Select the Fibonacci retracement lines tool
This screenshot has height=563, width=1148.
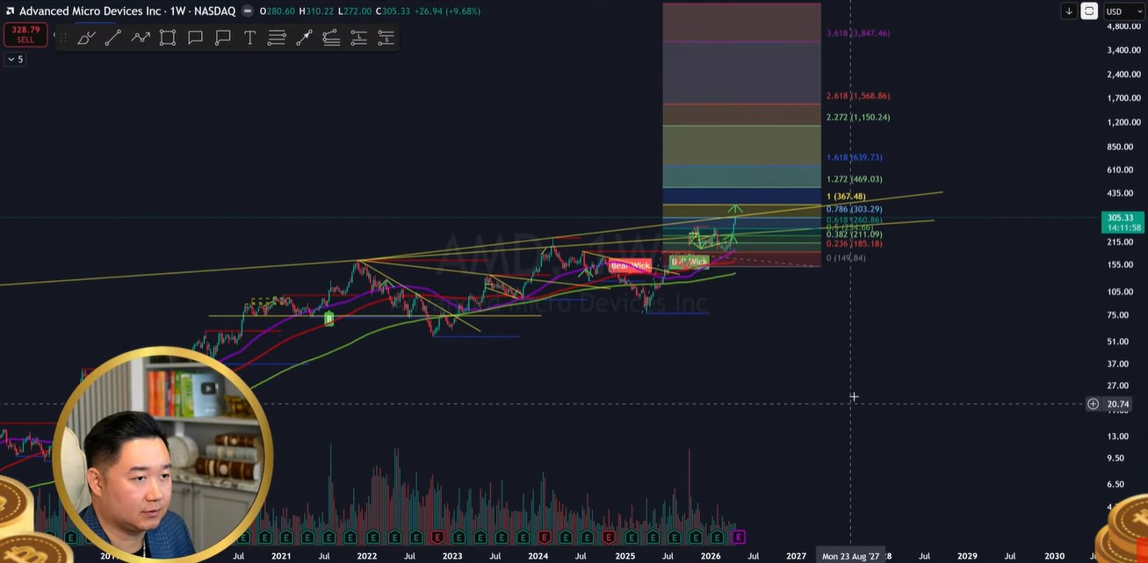click(277, 38)
